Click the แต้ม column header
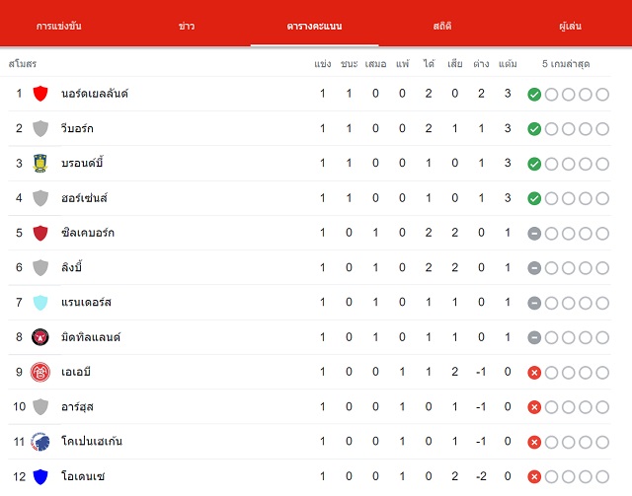Image resolution: width=632 pixels, height=496 pixels. pyautogui.click(x=508, y=64)
